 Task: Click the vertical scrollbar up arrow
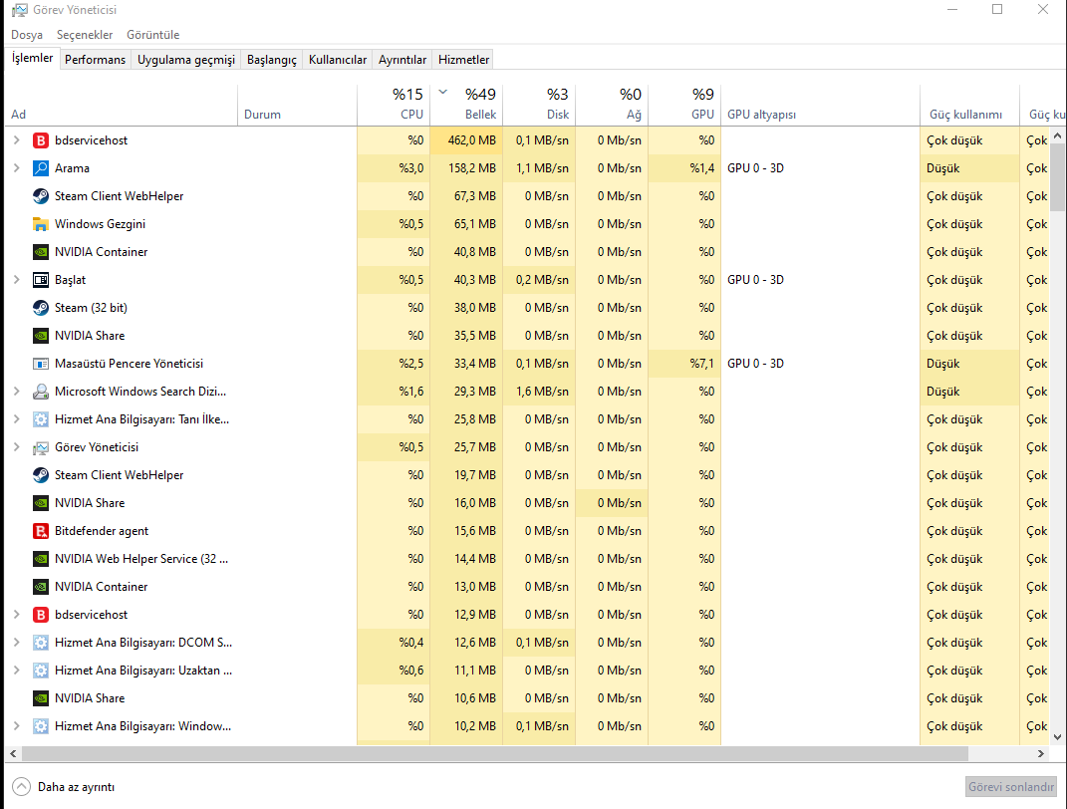coord(1057,136)
